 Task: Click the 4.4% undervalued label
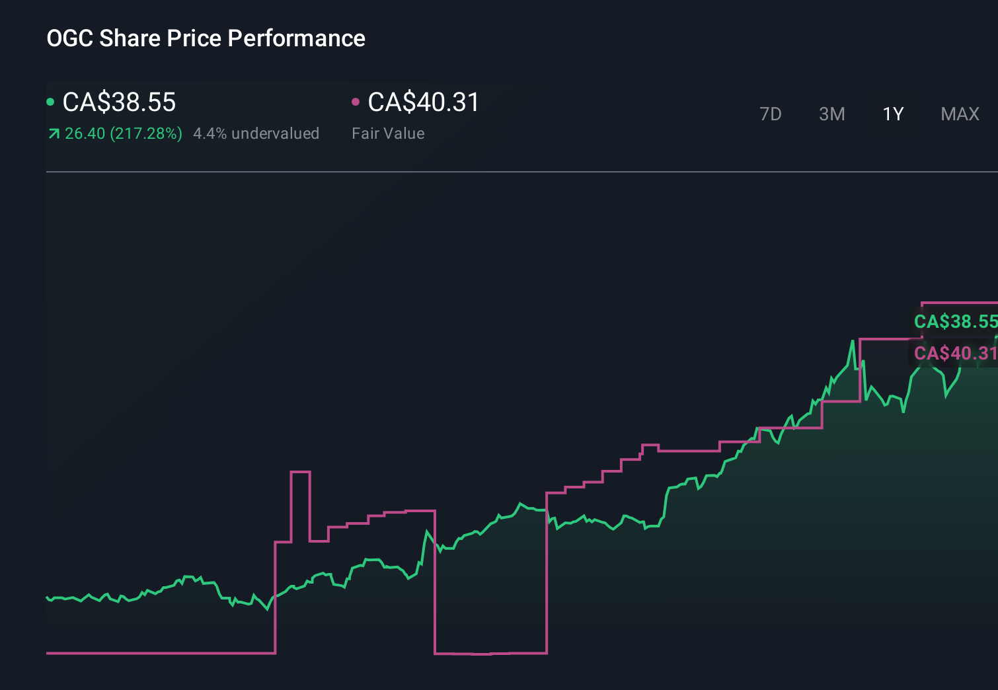point(256,134)
